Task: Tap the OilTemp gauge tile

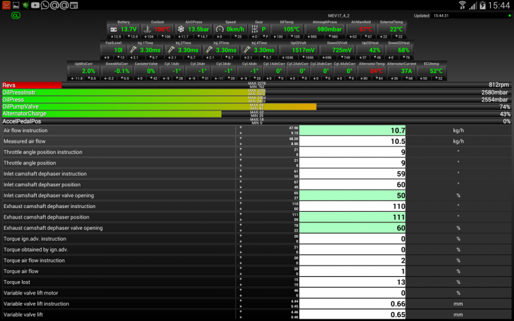Action: [292, 27]
